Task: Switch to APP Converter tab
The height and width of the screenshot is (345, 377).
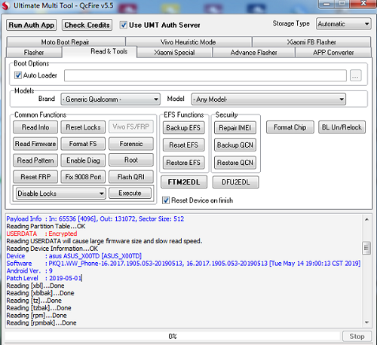Action: click(333, 53)
